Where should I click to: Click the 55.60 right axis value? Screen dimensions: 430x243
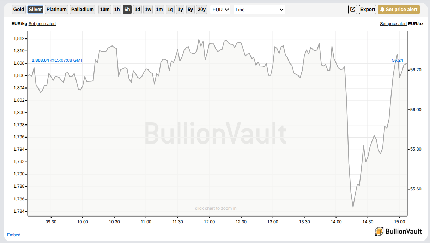coord(416,189)
